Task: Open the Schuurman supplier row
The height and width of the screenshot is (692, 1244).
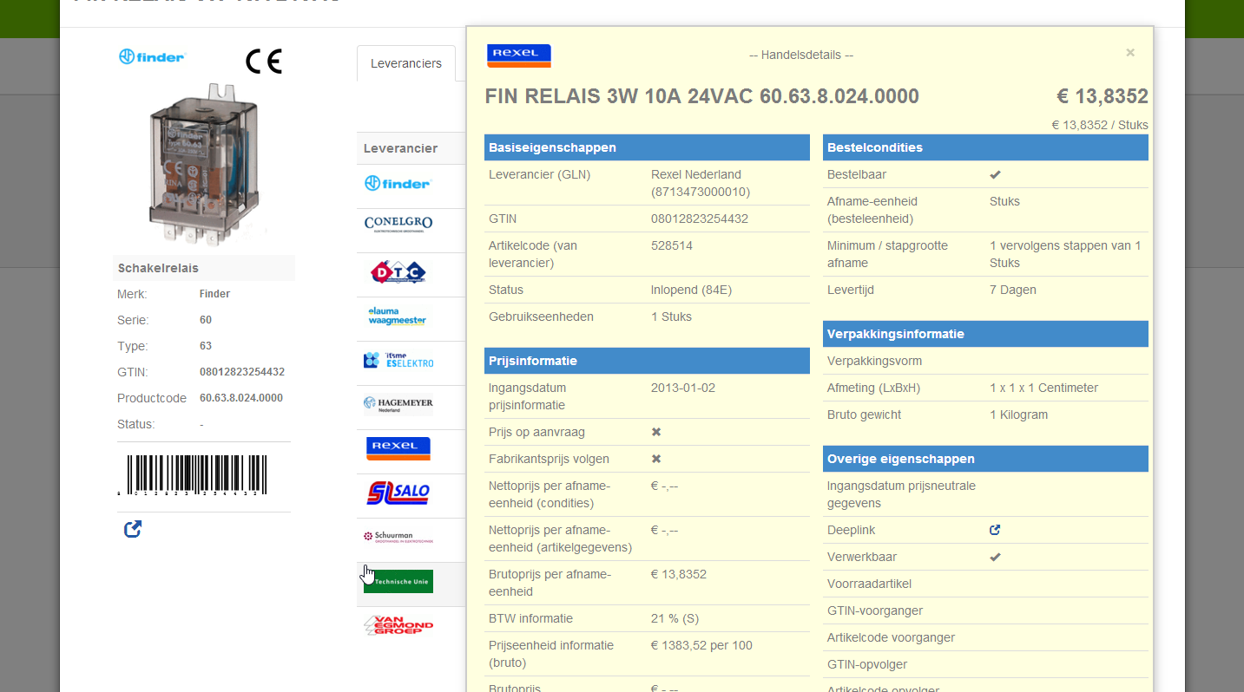Action: pos(398,538)
